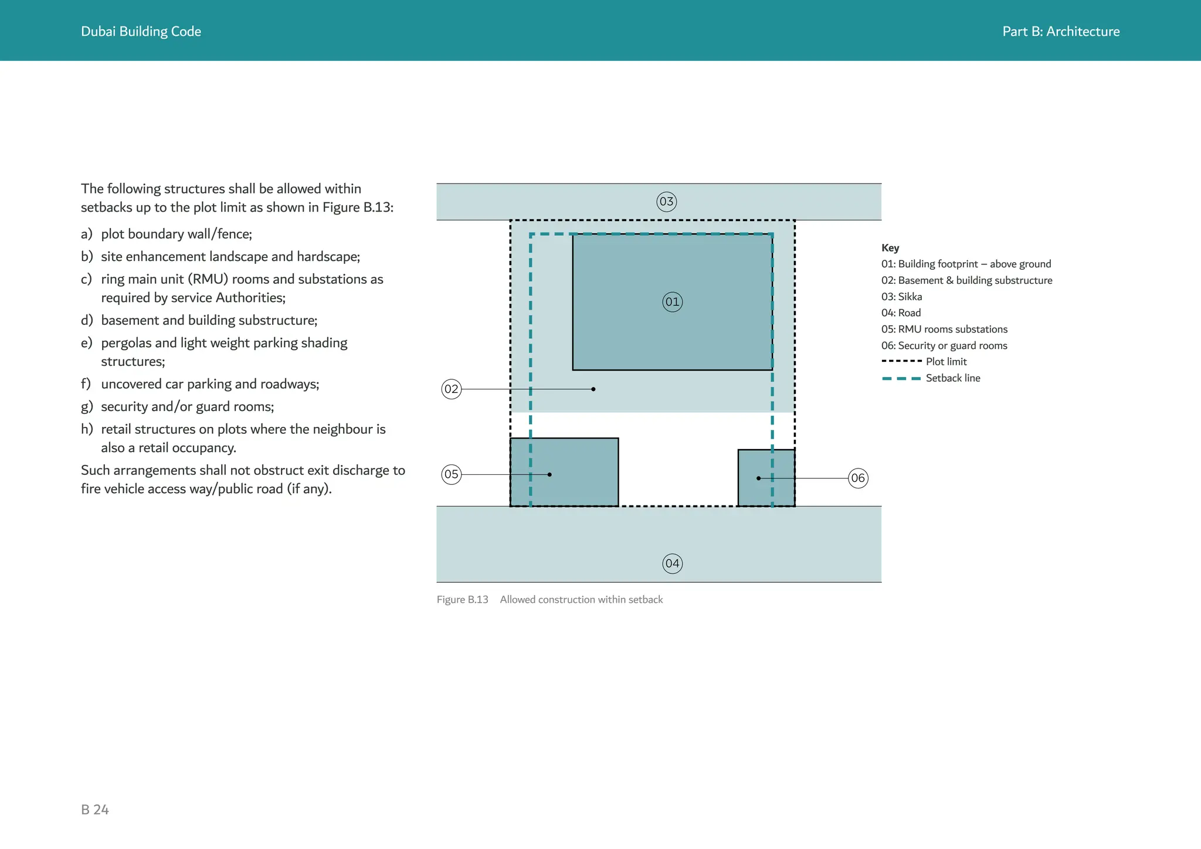Click list item 'plot boundary wall/fence'
Viewport: 1201px width, 849px height.
click(x=176, y=234)
